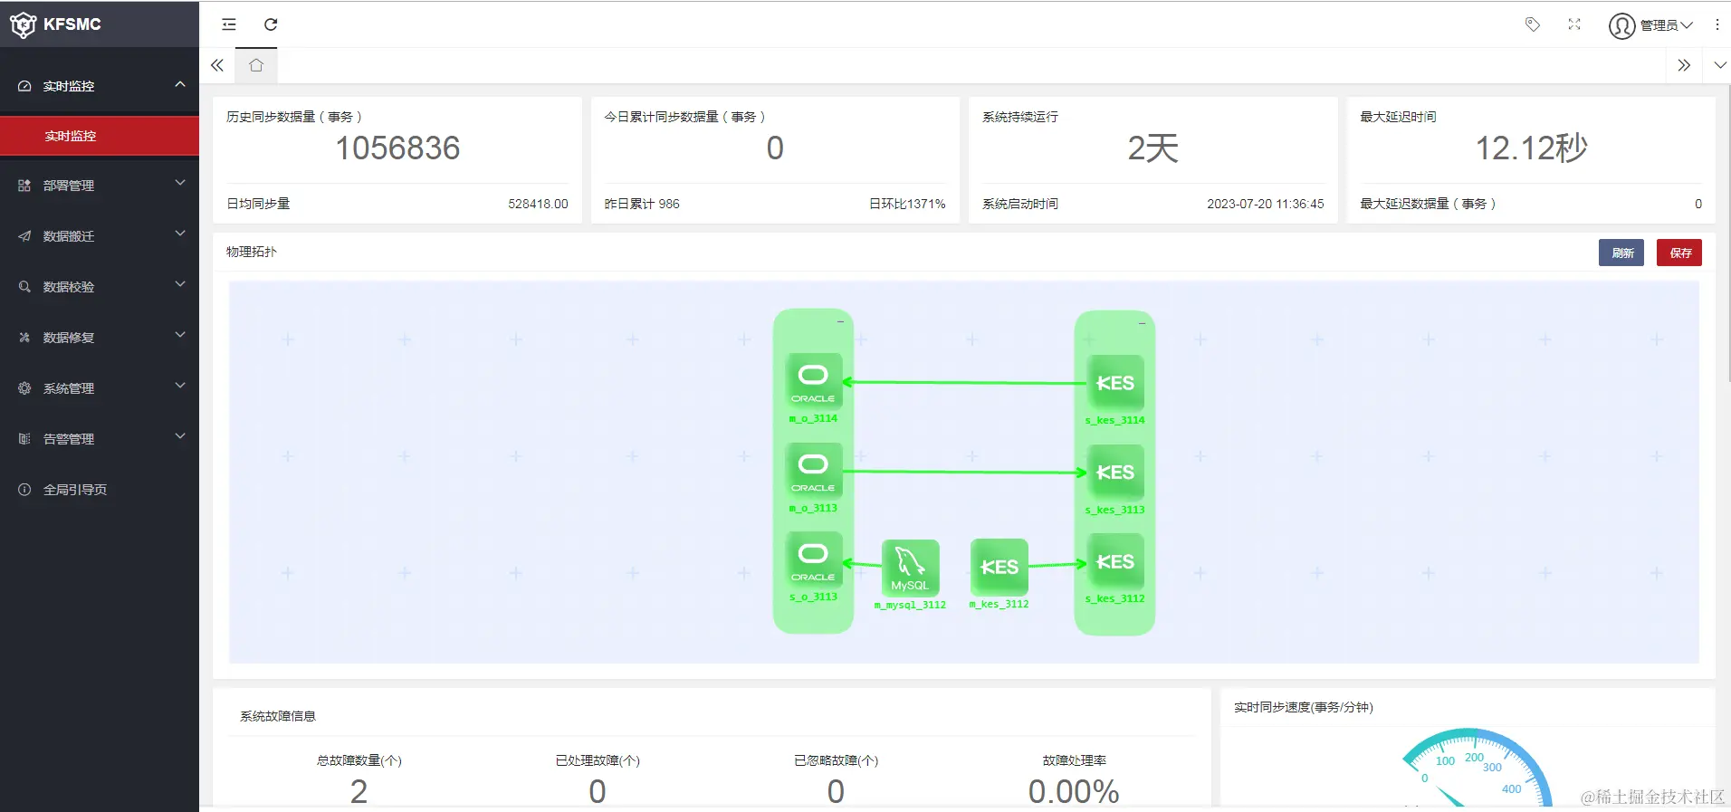1731x812 pixels.
Task: Expand the 数据搬迁 menu
Action: click(x=100, y=236)
